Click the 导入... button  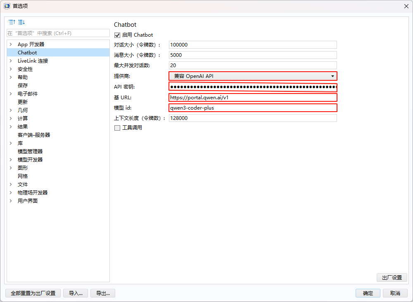pos(76,293)
